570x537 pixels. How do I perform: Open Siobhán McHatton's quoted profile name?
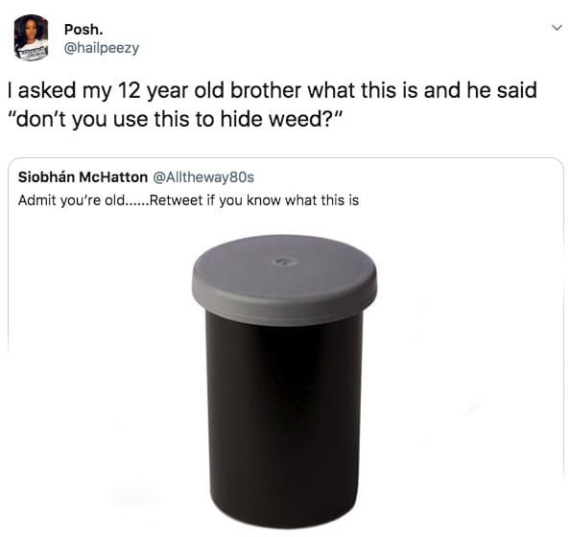point(83,177)
